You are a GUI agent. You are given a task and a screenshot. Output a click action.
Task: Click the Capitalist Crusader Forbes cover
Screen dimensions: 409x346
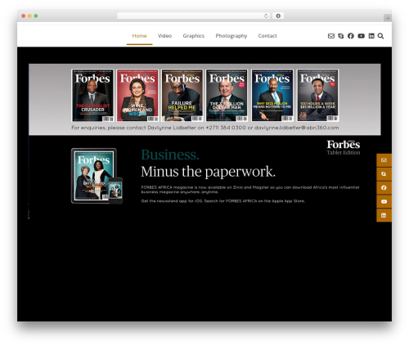pyautogui.click(x=92, y=96)
